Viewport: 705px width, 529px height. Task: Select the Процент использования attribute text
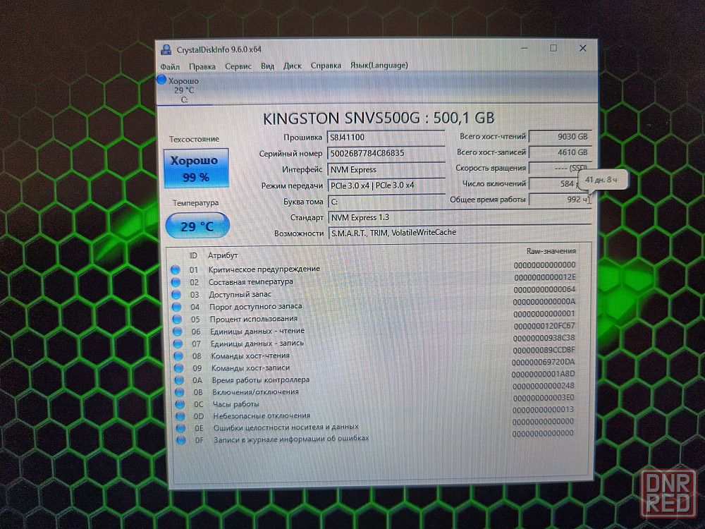[x=254, y=319]
